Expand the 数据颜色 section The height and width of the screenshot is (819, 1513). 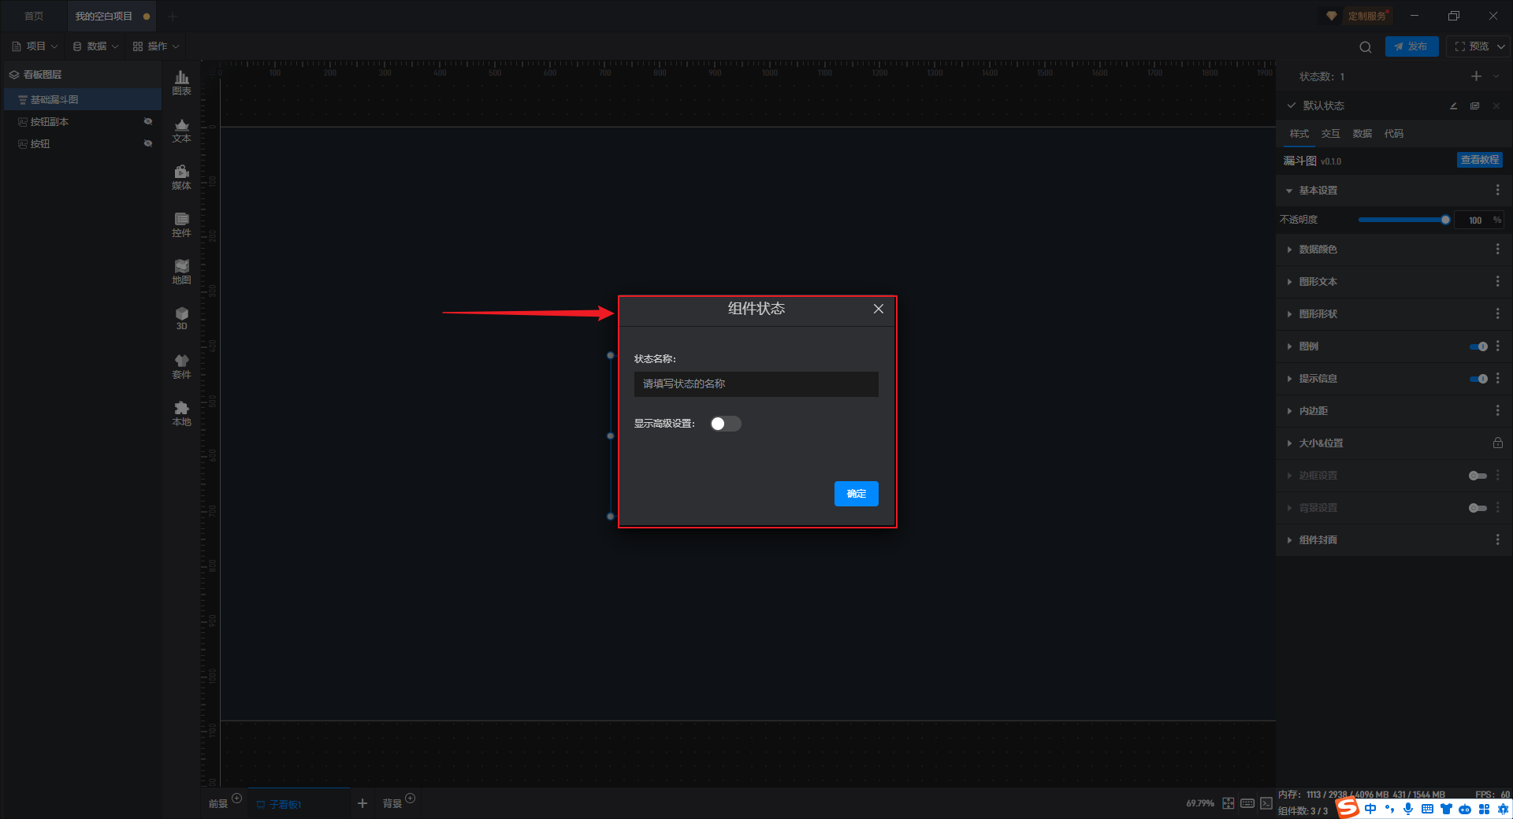[1289, 250]
